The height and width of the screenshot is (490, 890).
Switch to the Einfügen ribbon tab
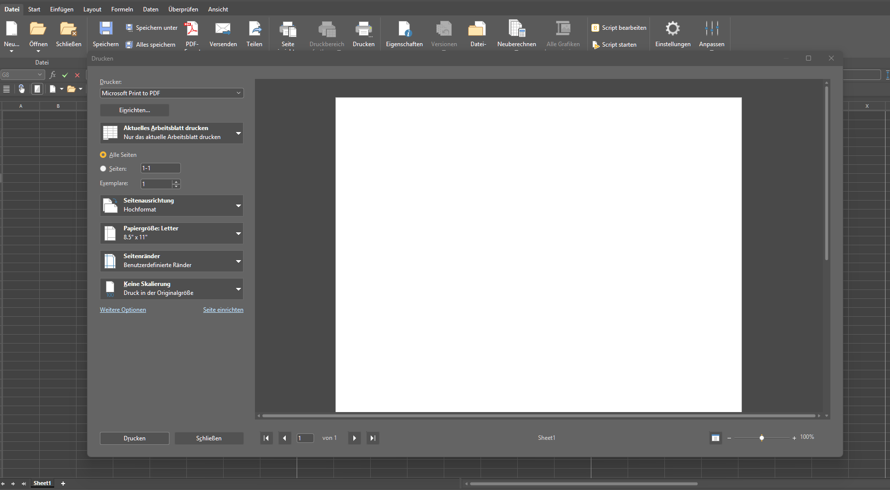click(x=62, y=9)
